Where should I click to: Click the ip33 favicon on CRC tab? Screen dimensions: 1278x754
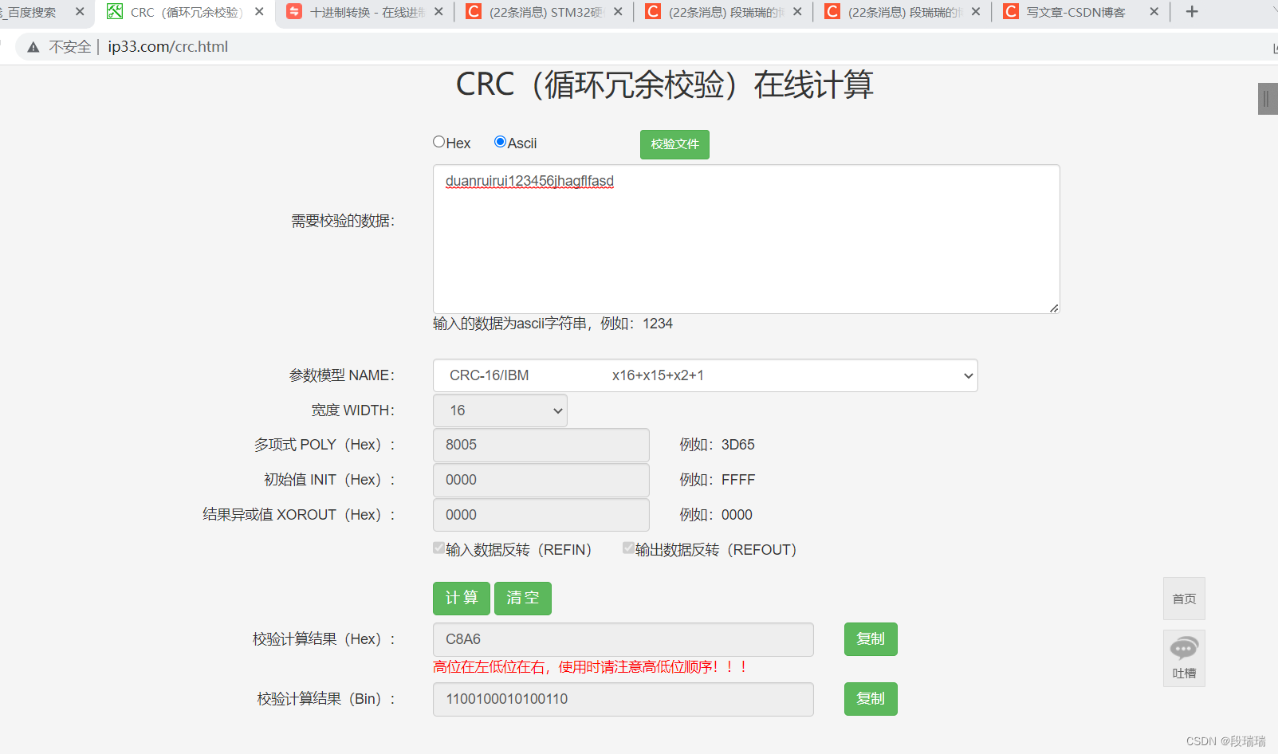[114, 11]
